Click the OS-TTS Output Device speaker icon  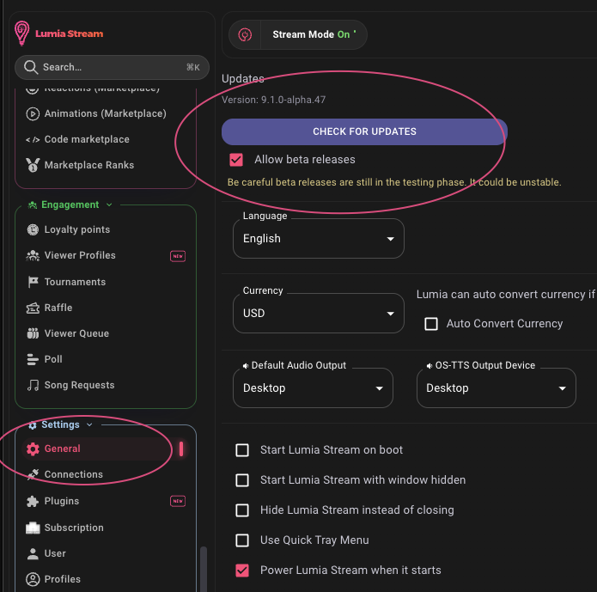coord(429,366)
